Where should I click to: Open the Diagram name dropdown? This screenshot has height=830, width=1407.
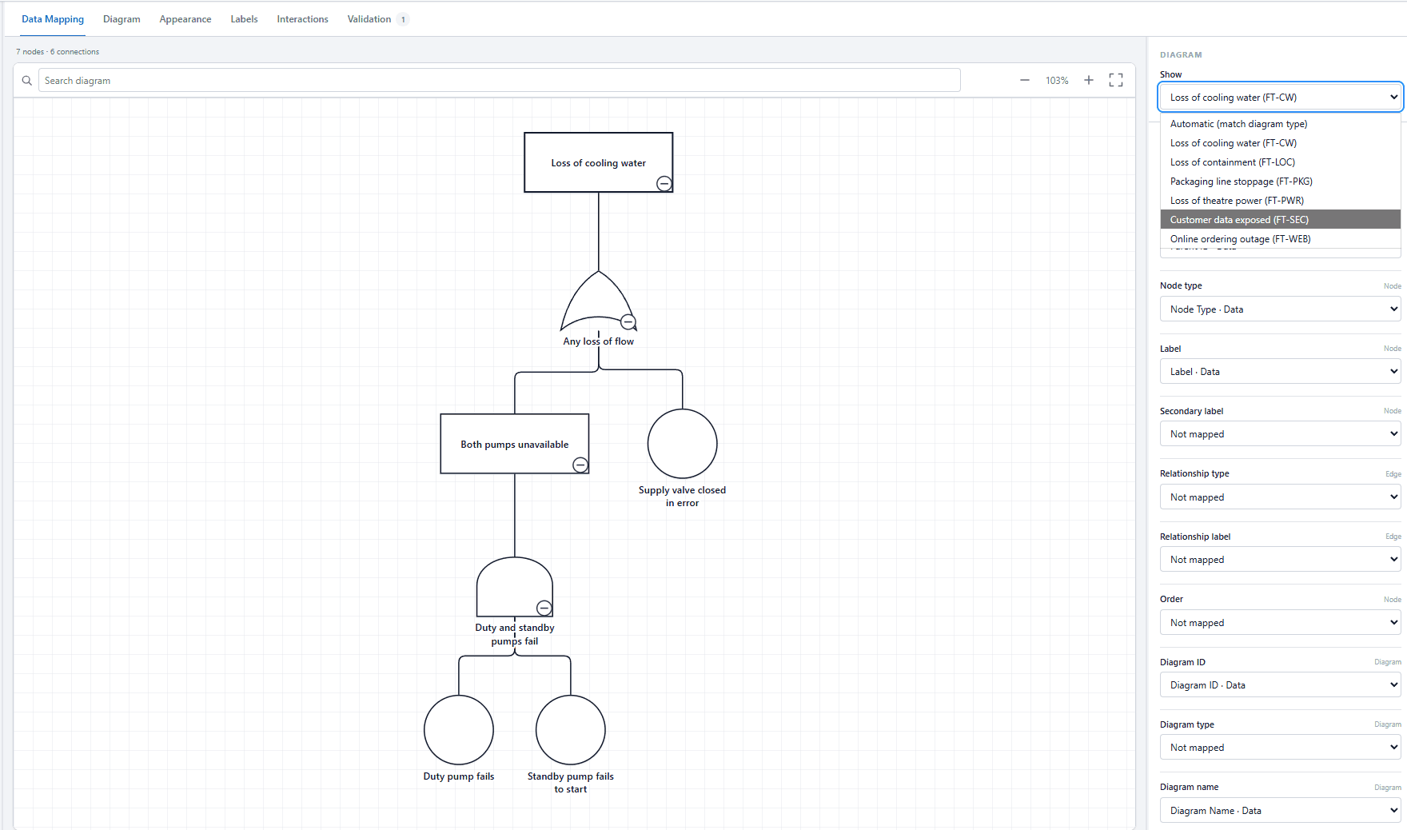click(1280, 811)
